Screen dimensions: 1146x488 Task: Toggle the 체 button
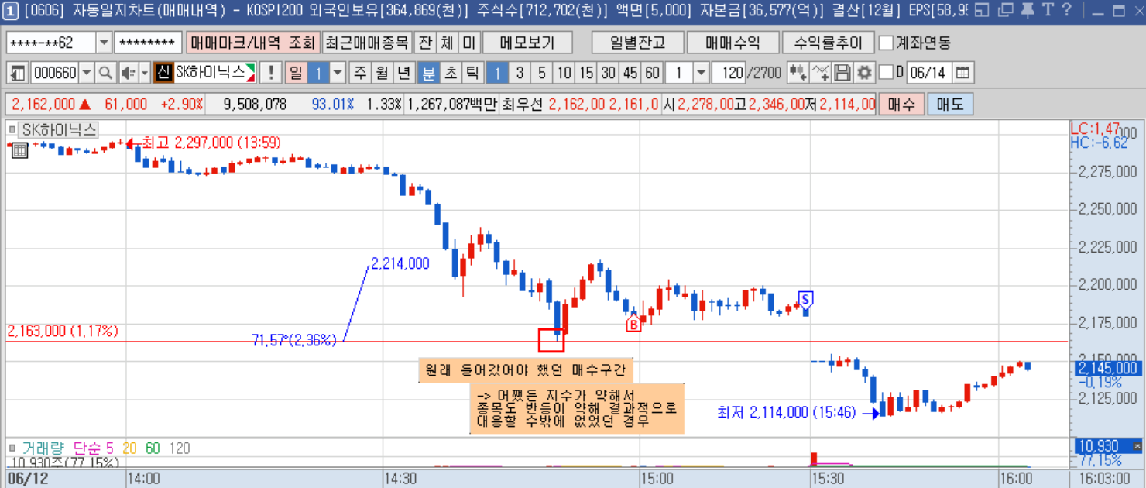pos(447,43)
